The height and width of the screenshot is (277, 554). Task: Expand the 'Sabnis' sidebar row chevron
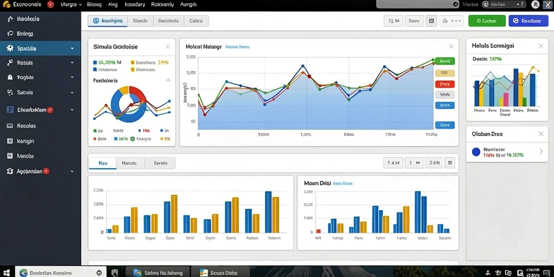pos(72,92)
